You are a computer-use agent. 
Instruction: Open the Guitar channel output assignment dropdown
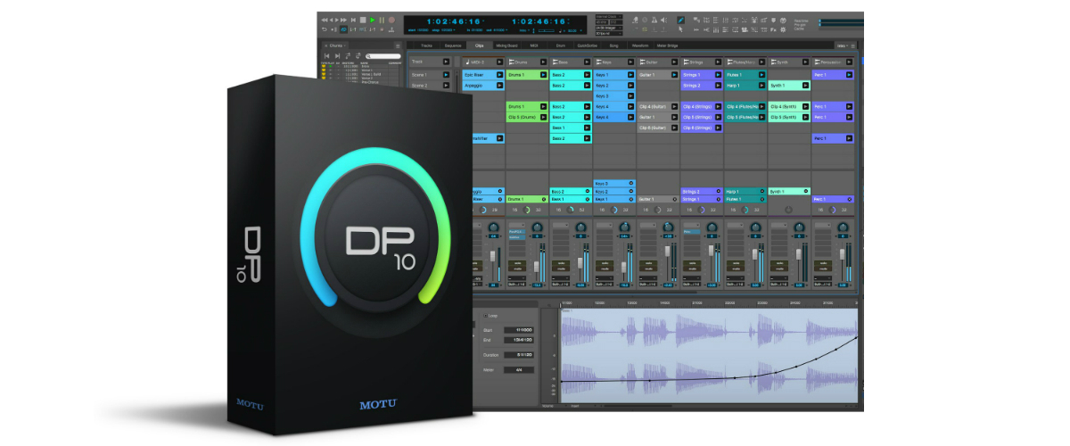647,284
